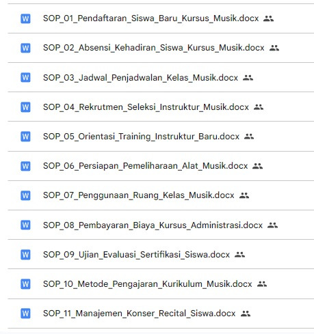Click the Word icon for SOP_05_Orientasi_Training file
The width and height of the screenshot is (314, 334).
pyautogui.click(x=25, y=137)
